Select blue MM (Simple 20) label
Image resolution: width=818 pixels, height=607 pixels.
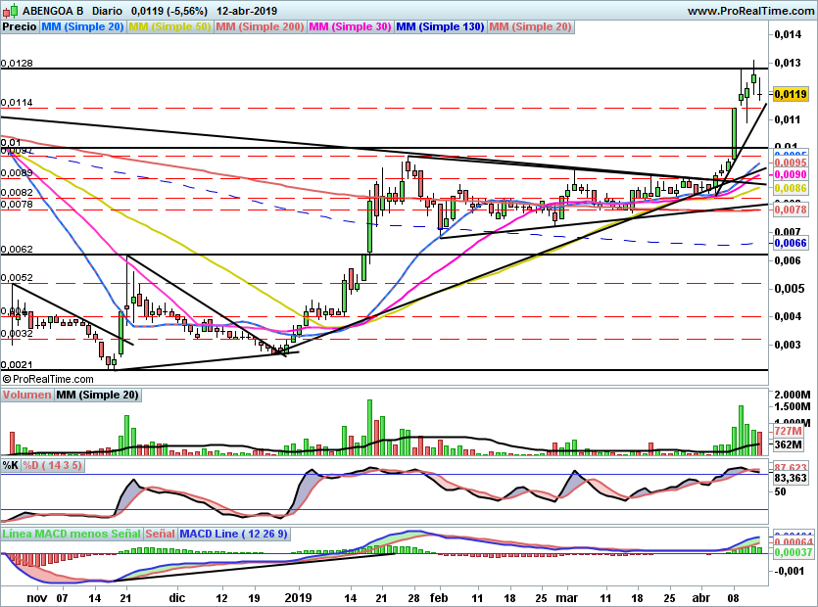82,26
